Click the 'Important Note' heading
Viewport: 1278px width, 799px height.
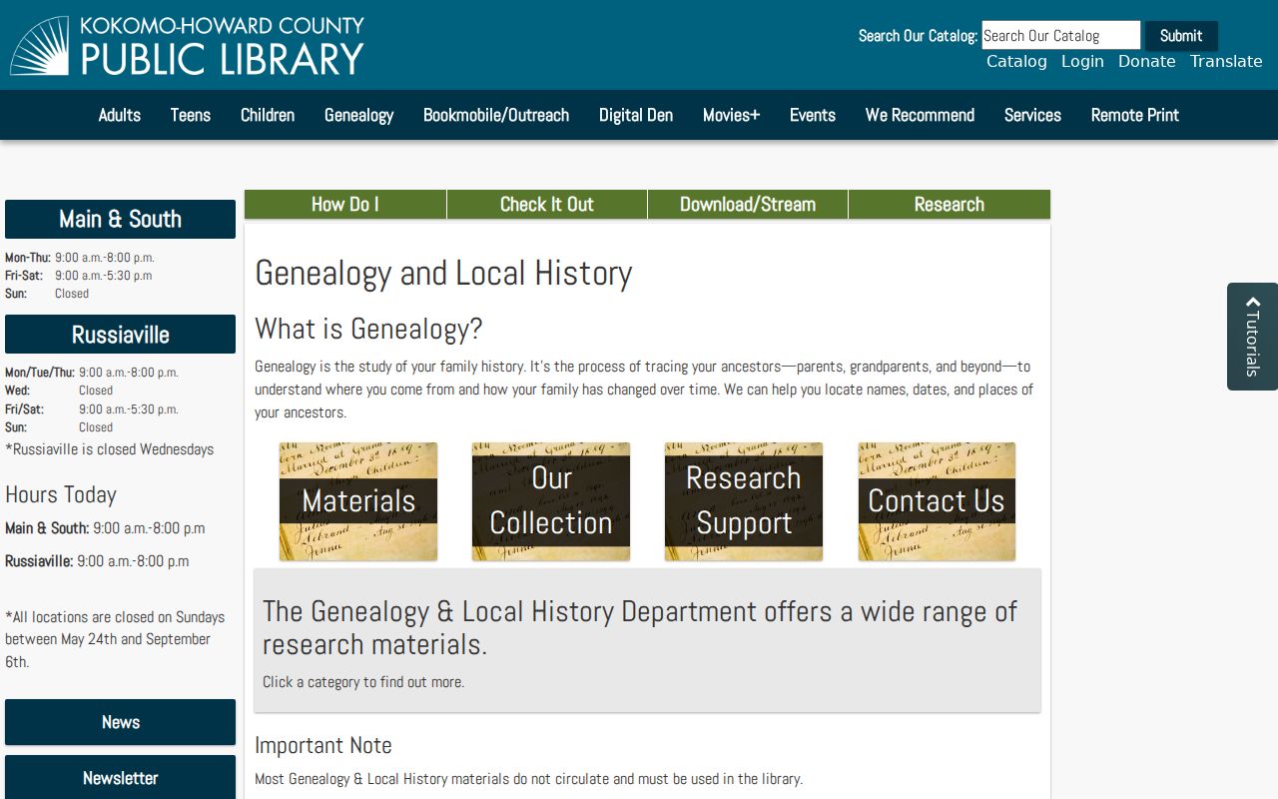pos(323,745)
